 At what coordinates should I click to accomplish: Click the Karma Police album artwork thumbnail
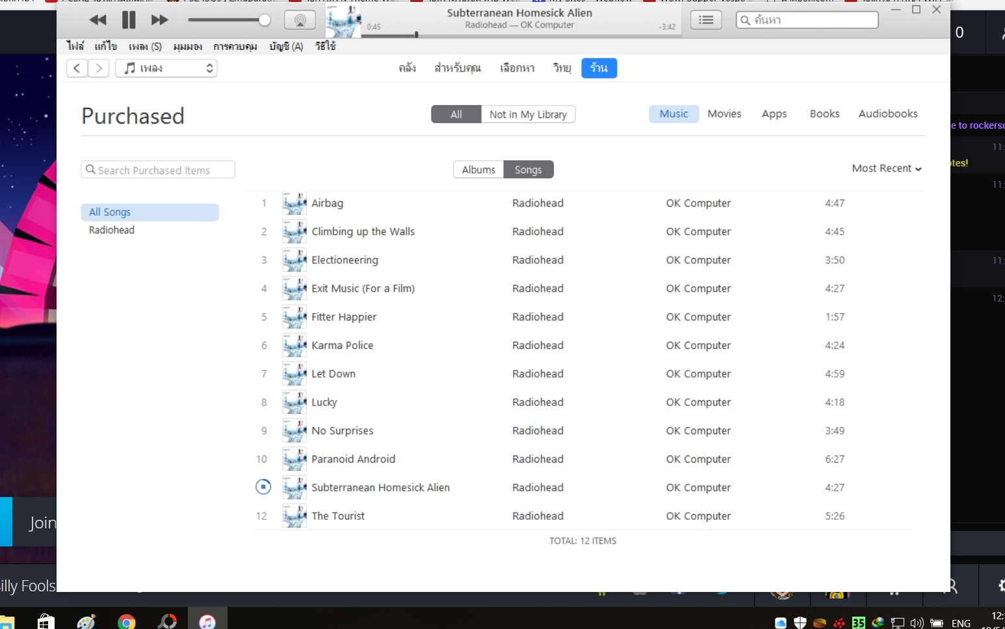click(294, 346)
